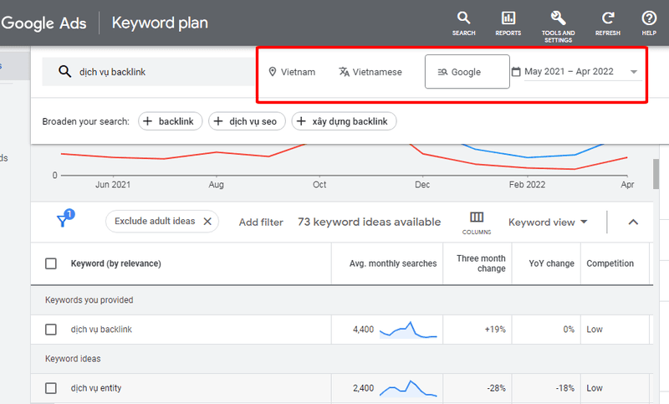Click the -28% three month change

point(496,388)
